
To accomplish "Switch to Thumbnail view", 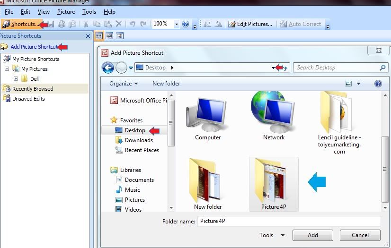I will point(99,36).
